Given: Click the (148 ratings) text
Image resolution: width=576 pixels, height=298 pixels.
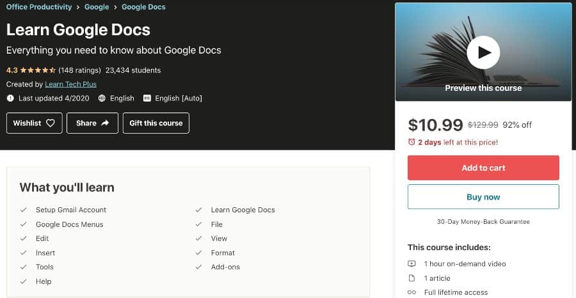Looking at the screenshot, I should tap(79, 70).
